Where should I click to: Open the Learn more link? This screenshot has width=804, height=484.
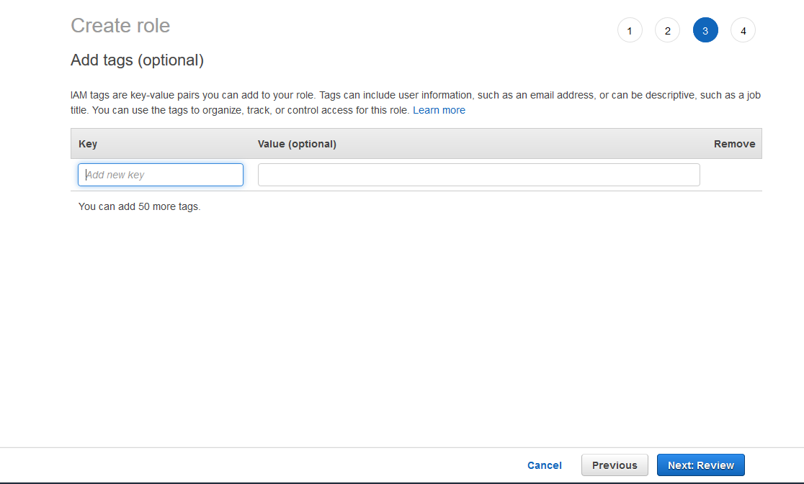439,110
